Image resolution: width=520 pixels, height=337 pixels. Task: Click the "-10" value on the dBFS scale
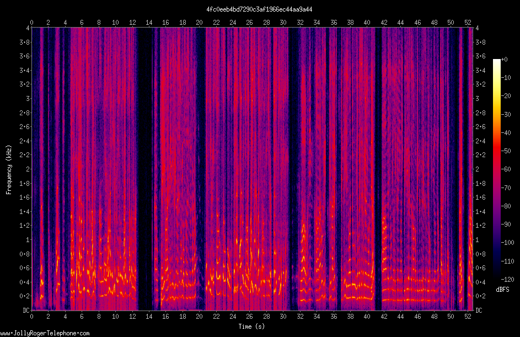[506, 78]
